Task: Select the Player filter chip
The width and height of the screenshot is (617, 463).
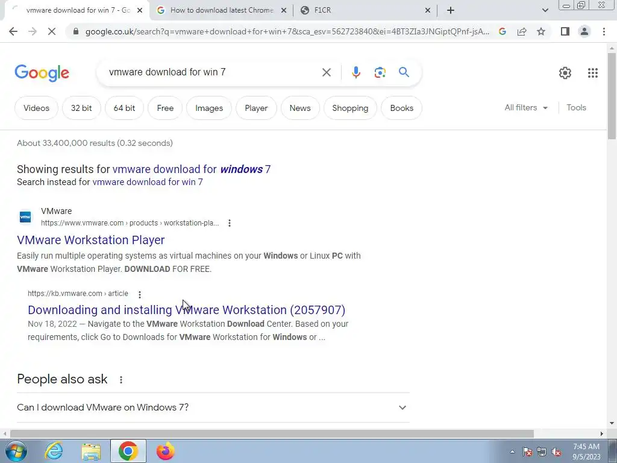Action: pos(256,108)
